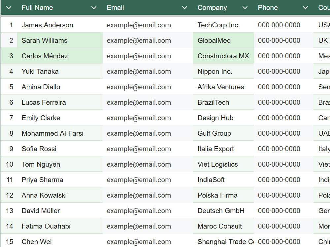Click the company cell Afrika Ventures
The height and width of the screenshot is (247, 330).
(x=223, y=87)
